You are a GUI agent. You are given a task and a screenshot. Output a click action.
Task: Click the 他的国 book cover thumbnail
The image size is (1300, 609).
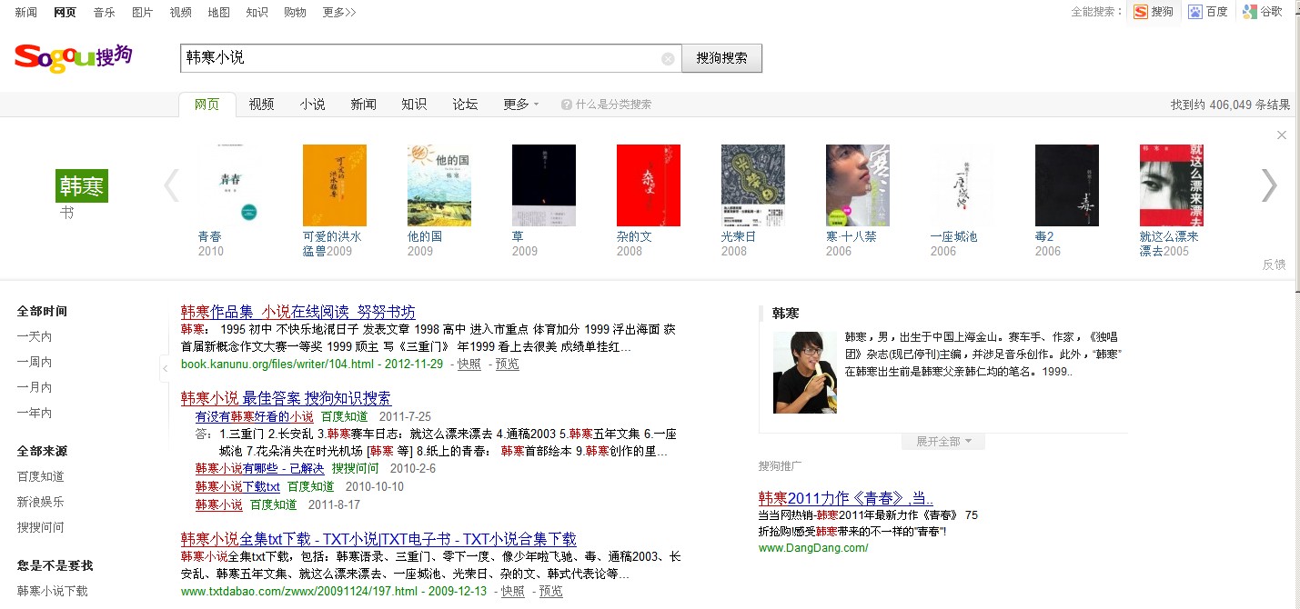coord(438,185)
